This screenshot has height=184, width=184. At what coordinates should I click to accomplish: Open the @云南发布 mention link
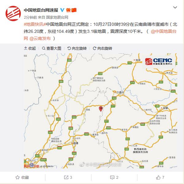40,38
